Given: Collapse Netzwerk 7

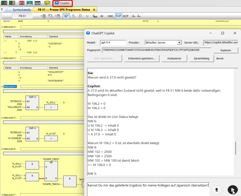Looking at the screenshot, I should pos(2,195).
